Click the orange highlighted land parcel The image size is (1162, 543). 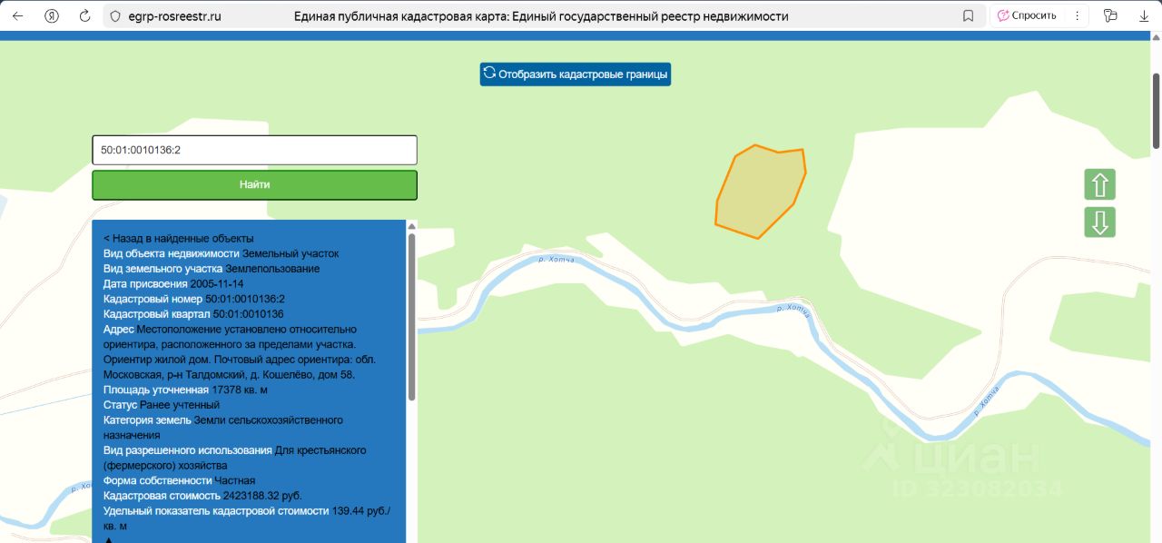click(759, 193)
